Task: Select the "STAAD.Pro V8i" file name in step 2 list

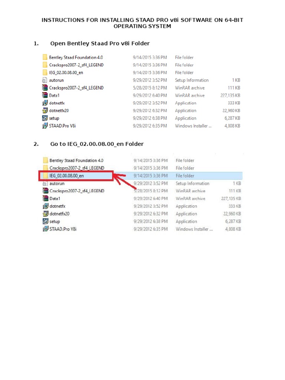Action: coord(63,229)
